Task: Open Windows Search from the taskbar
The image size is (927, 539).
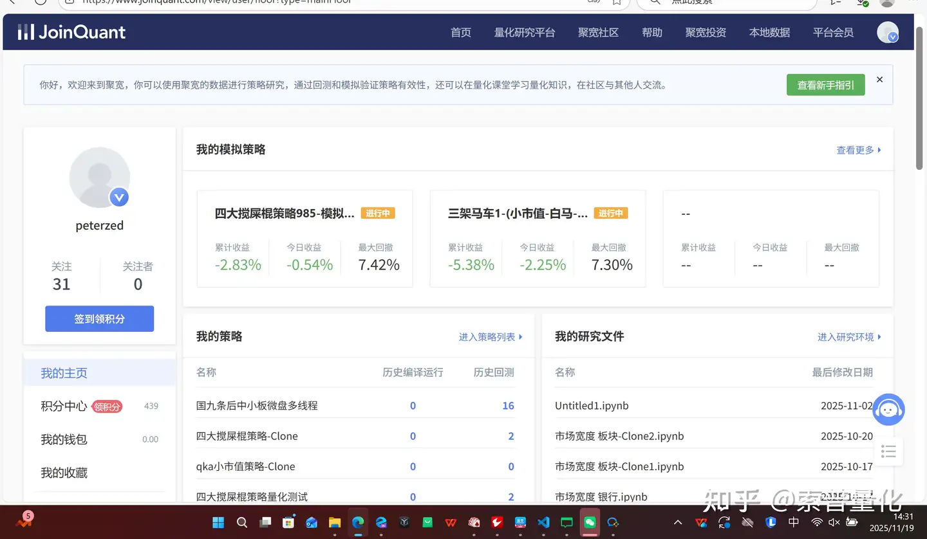Action: [x=242, y=522]
